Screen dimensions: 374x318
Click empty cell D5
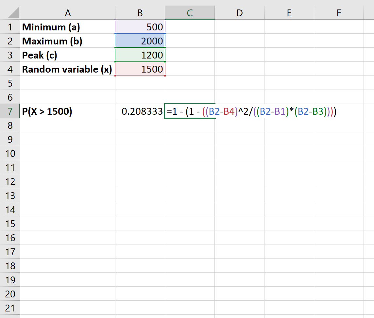239,83
